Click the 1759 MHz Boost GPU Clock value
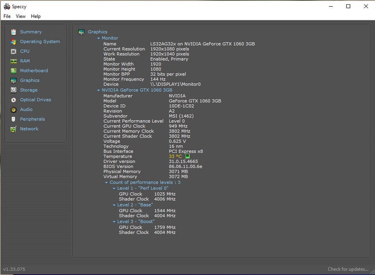This screenshot has width=375, height=275. [165, 227]
